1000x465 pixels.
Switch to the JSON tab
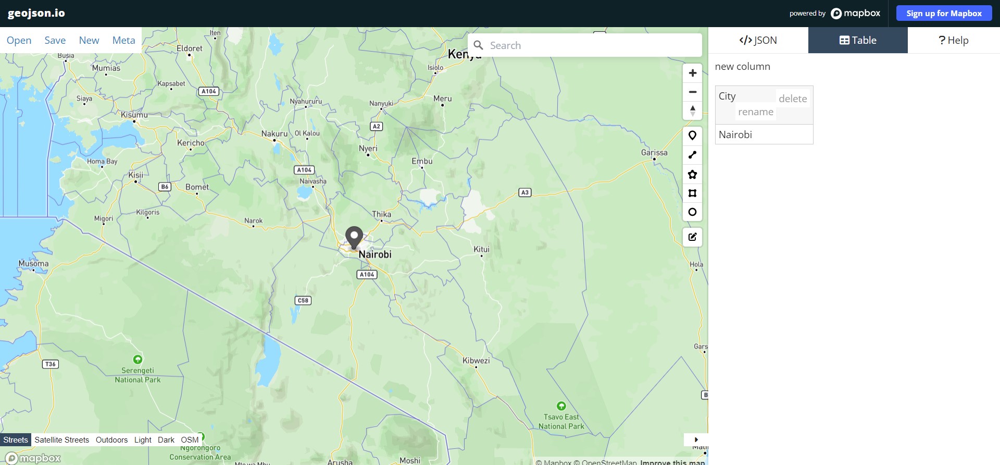pyautogui.click(x=758, y=40)
